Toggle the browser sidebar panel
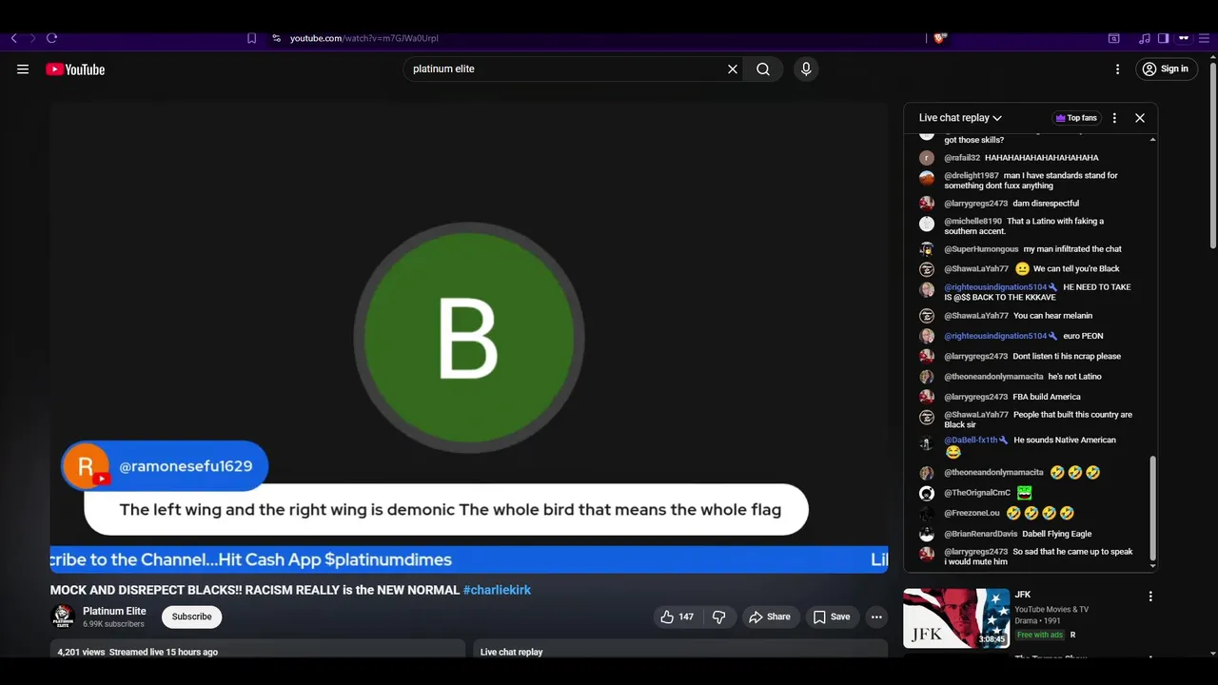The height and width of the screenshot is (685, 1218). 1163,38
